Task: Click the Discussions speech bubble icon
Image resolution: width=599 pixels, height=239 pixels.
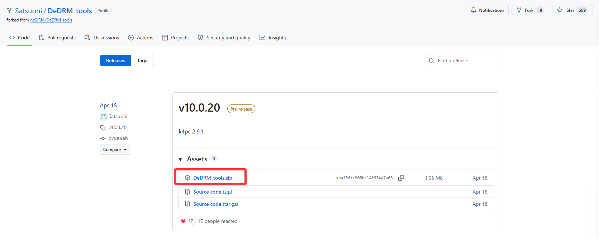Action: pyautogui.click(x=87, y=38)
